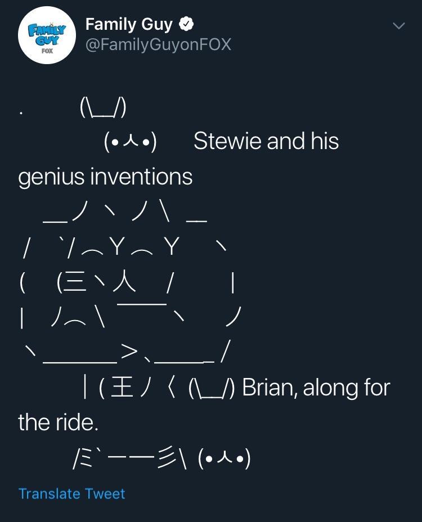The width and height of the screenshot is (422, 522).
Task: Click the FOX label inside the avatar
Action: tap(47, 49)
